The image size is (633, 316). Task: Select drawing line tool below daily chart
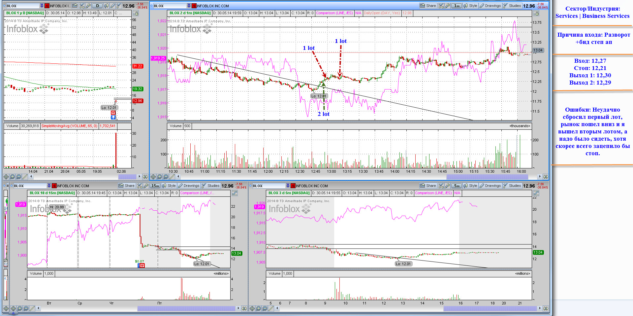pyautogui.click(x=25, y=177)
